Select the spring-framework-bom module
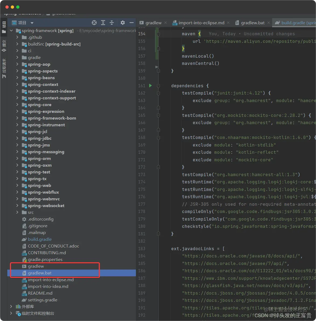The image size is (316, 321). point(52,118)
